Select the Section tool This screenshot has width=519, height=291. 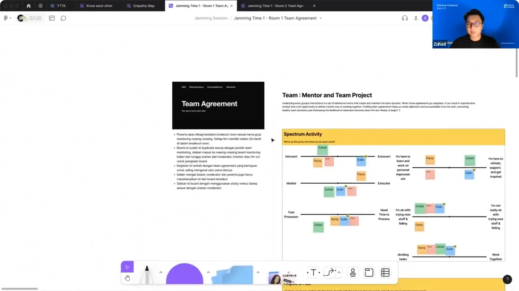point(369,272)
